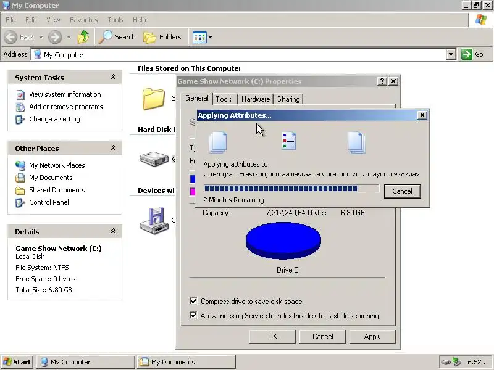Click View system information link
494x370 pixels.
coord(65,94)
